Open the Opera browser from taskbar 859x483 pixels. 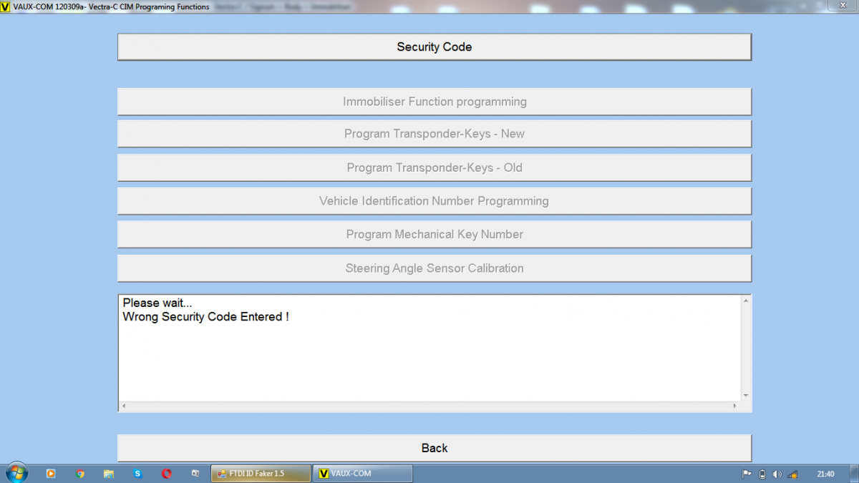point(166,474)
